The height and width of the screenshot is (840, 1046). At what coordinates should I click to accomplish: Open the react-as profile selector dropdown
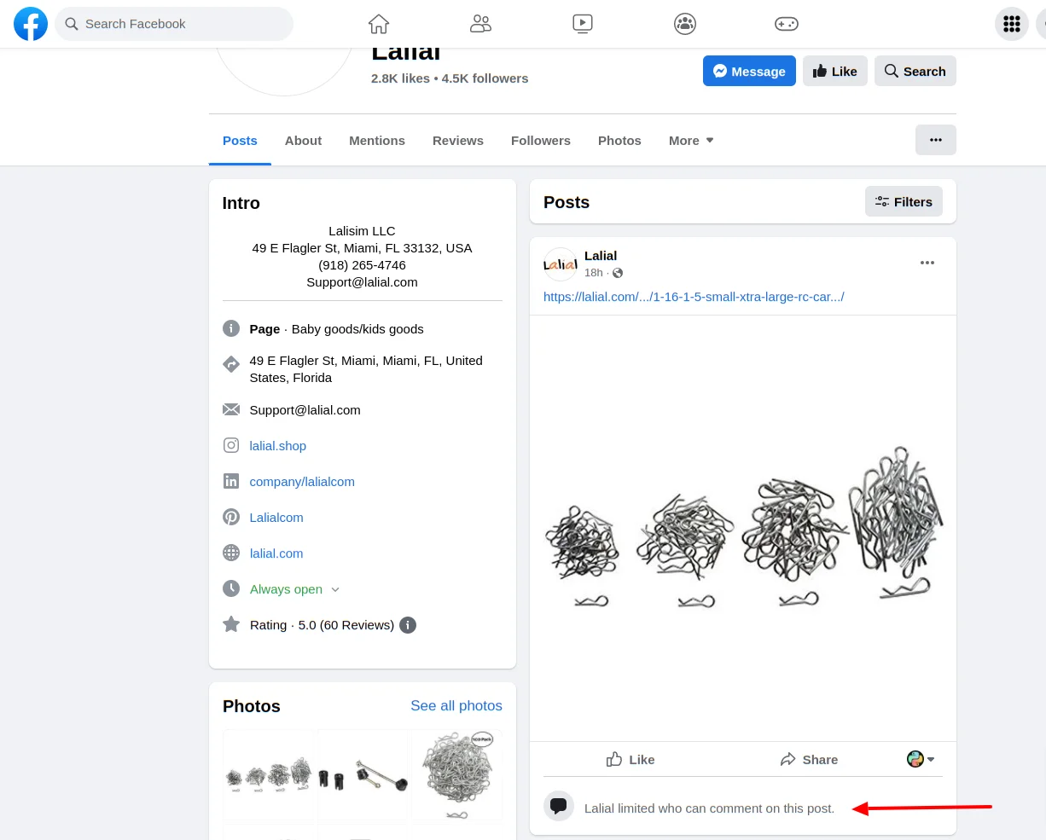[921, 759]
